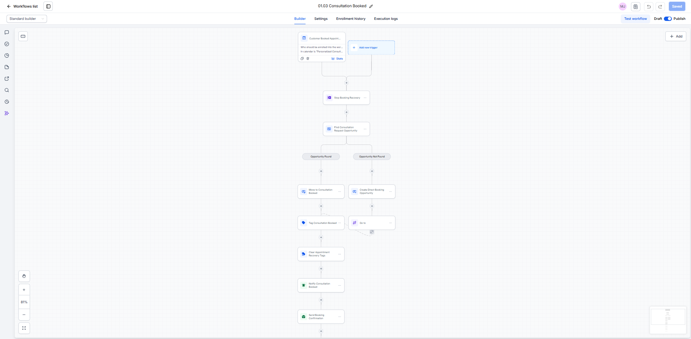The width and height of the screenshot is (691, 339).
Task: Click the keyboard shortcuts icon
Action: (x=23, y=36)
